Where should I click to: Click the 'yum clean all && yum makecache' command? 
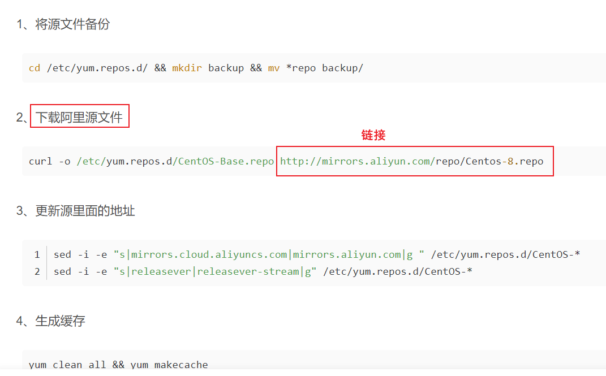118,365
